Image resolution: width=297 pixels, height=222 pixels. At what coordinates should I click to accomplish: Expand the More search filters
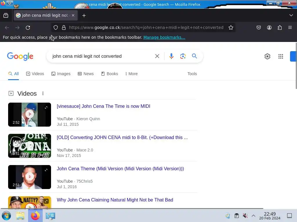131,74
